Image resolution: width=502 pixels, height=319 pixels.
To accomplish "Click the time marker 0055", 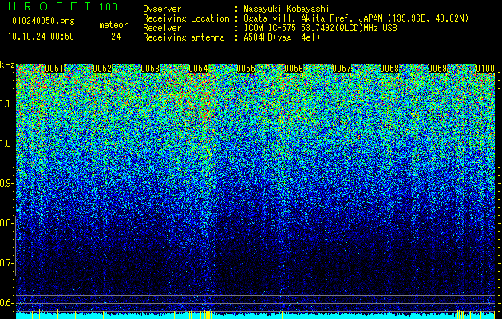I will pyautogui.click(x=246, y=69).
